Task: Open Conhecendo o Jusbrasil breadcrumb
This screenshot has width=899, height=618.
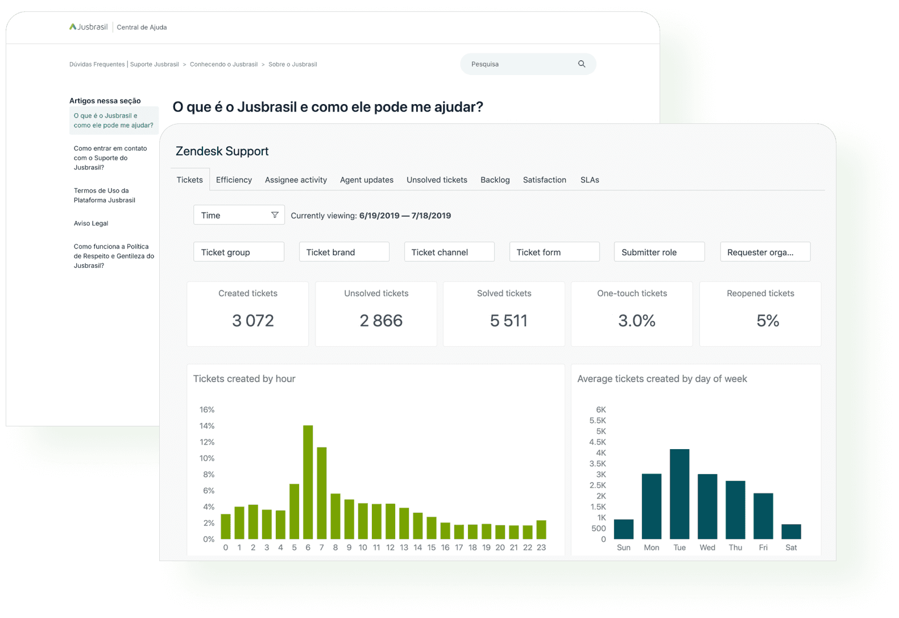Action: tap(223, 64)
